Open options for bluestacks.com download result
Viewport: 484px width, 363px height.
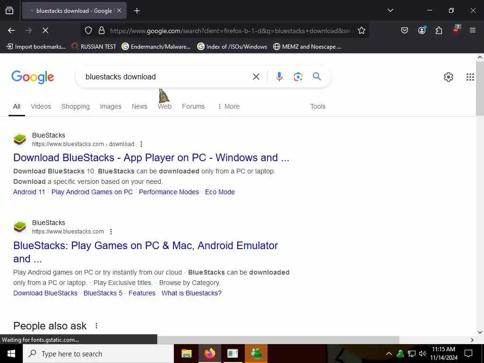pyautogui.click(x=141, y=144)
